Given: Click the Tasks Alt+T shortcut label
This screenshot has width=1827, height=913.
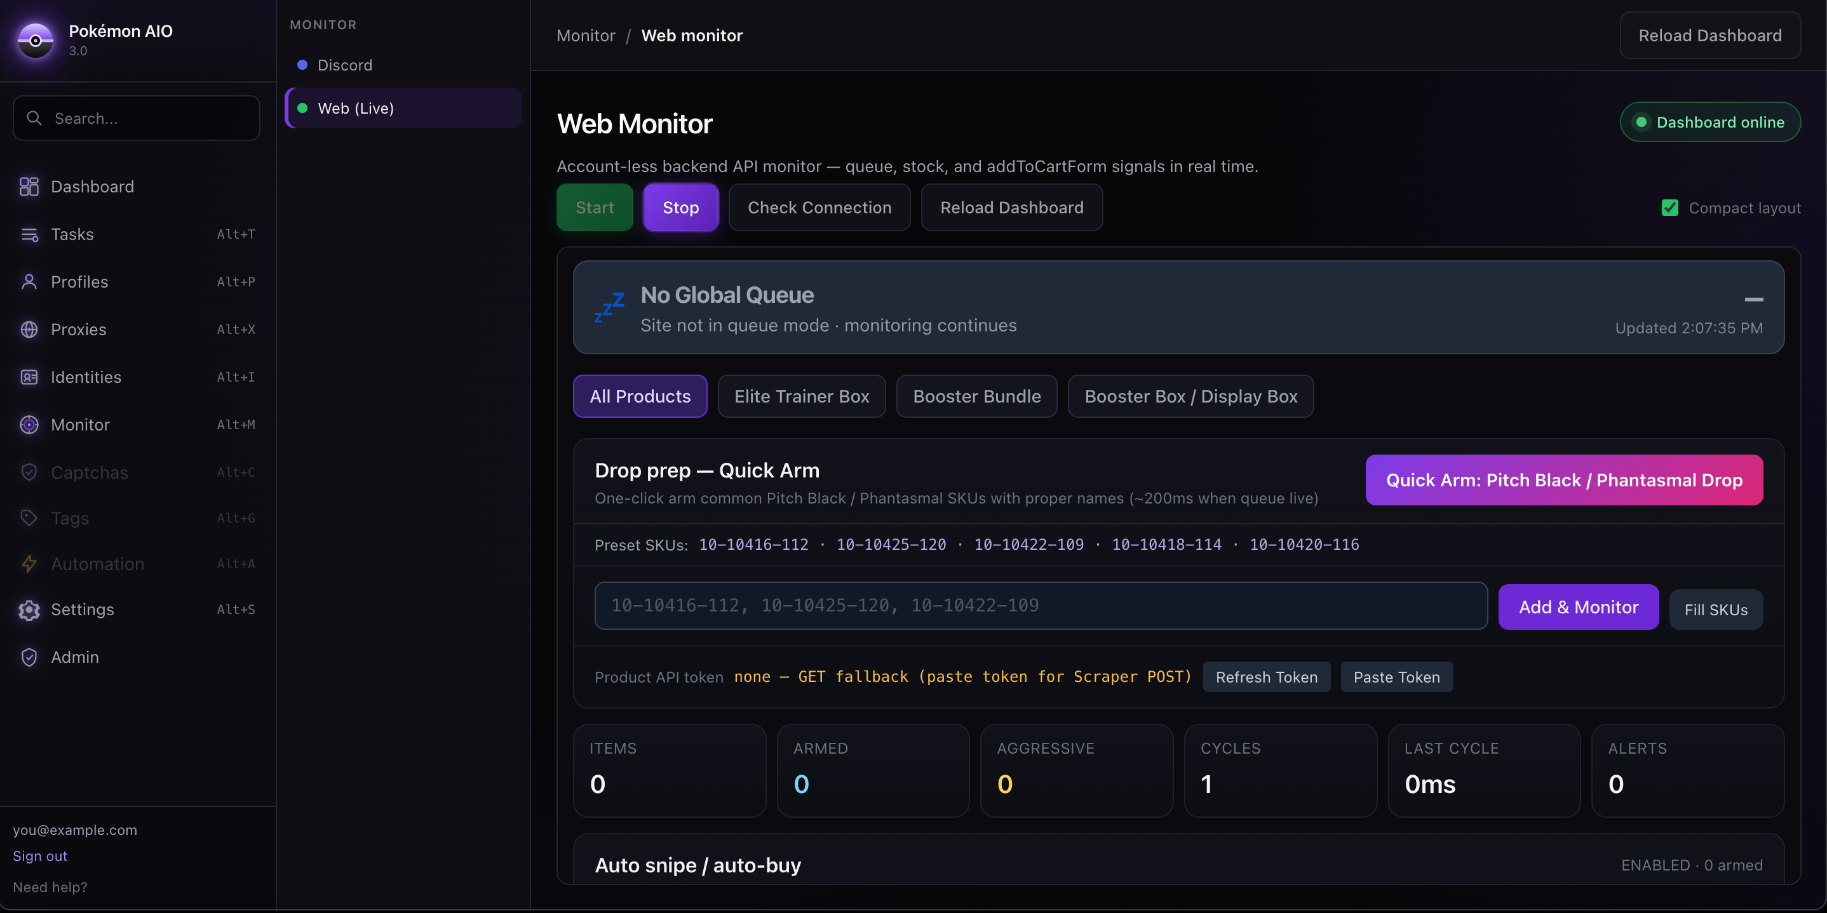Looking at the screenshot, I should pyautogui.click(x=236, y=234).
